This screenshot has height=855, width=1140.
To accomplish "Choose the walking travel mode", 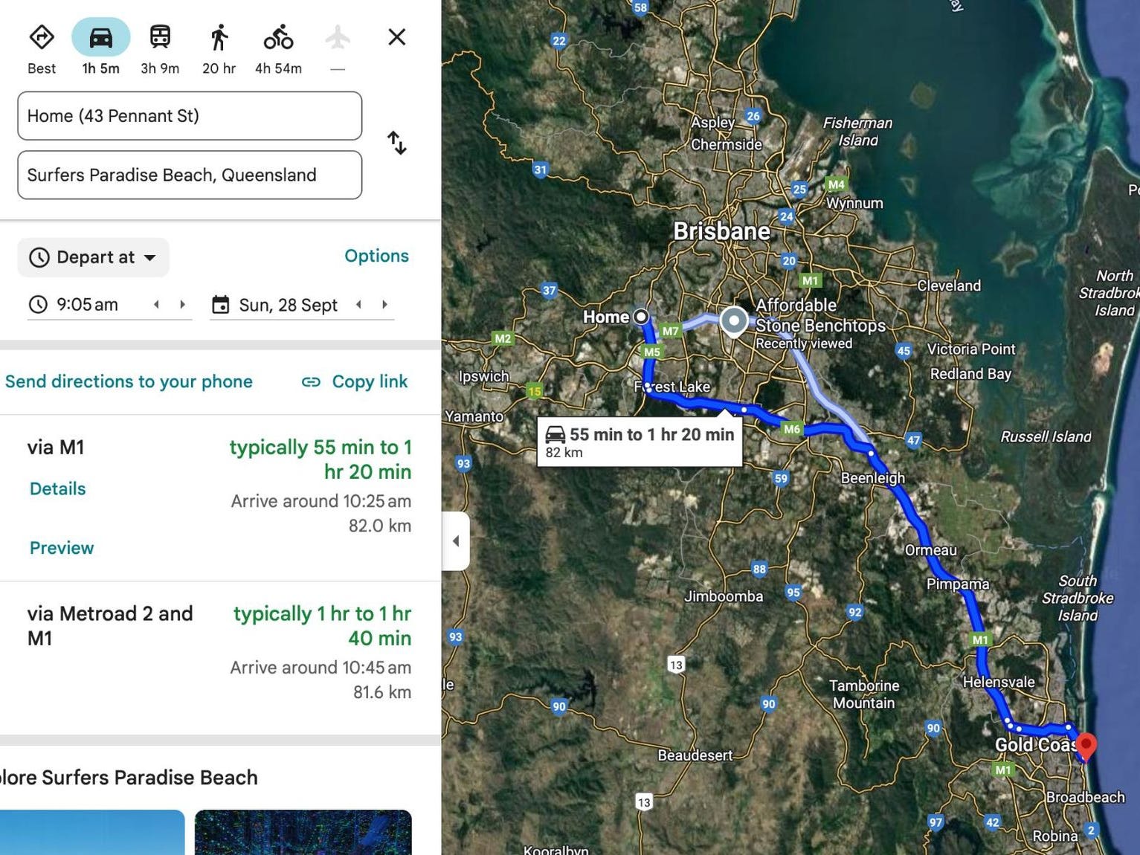I will [x=219, y=37].
